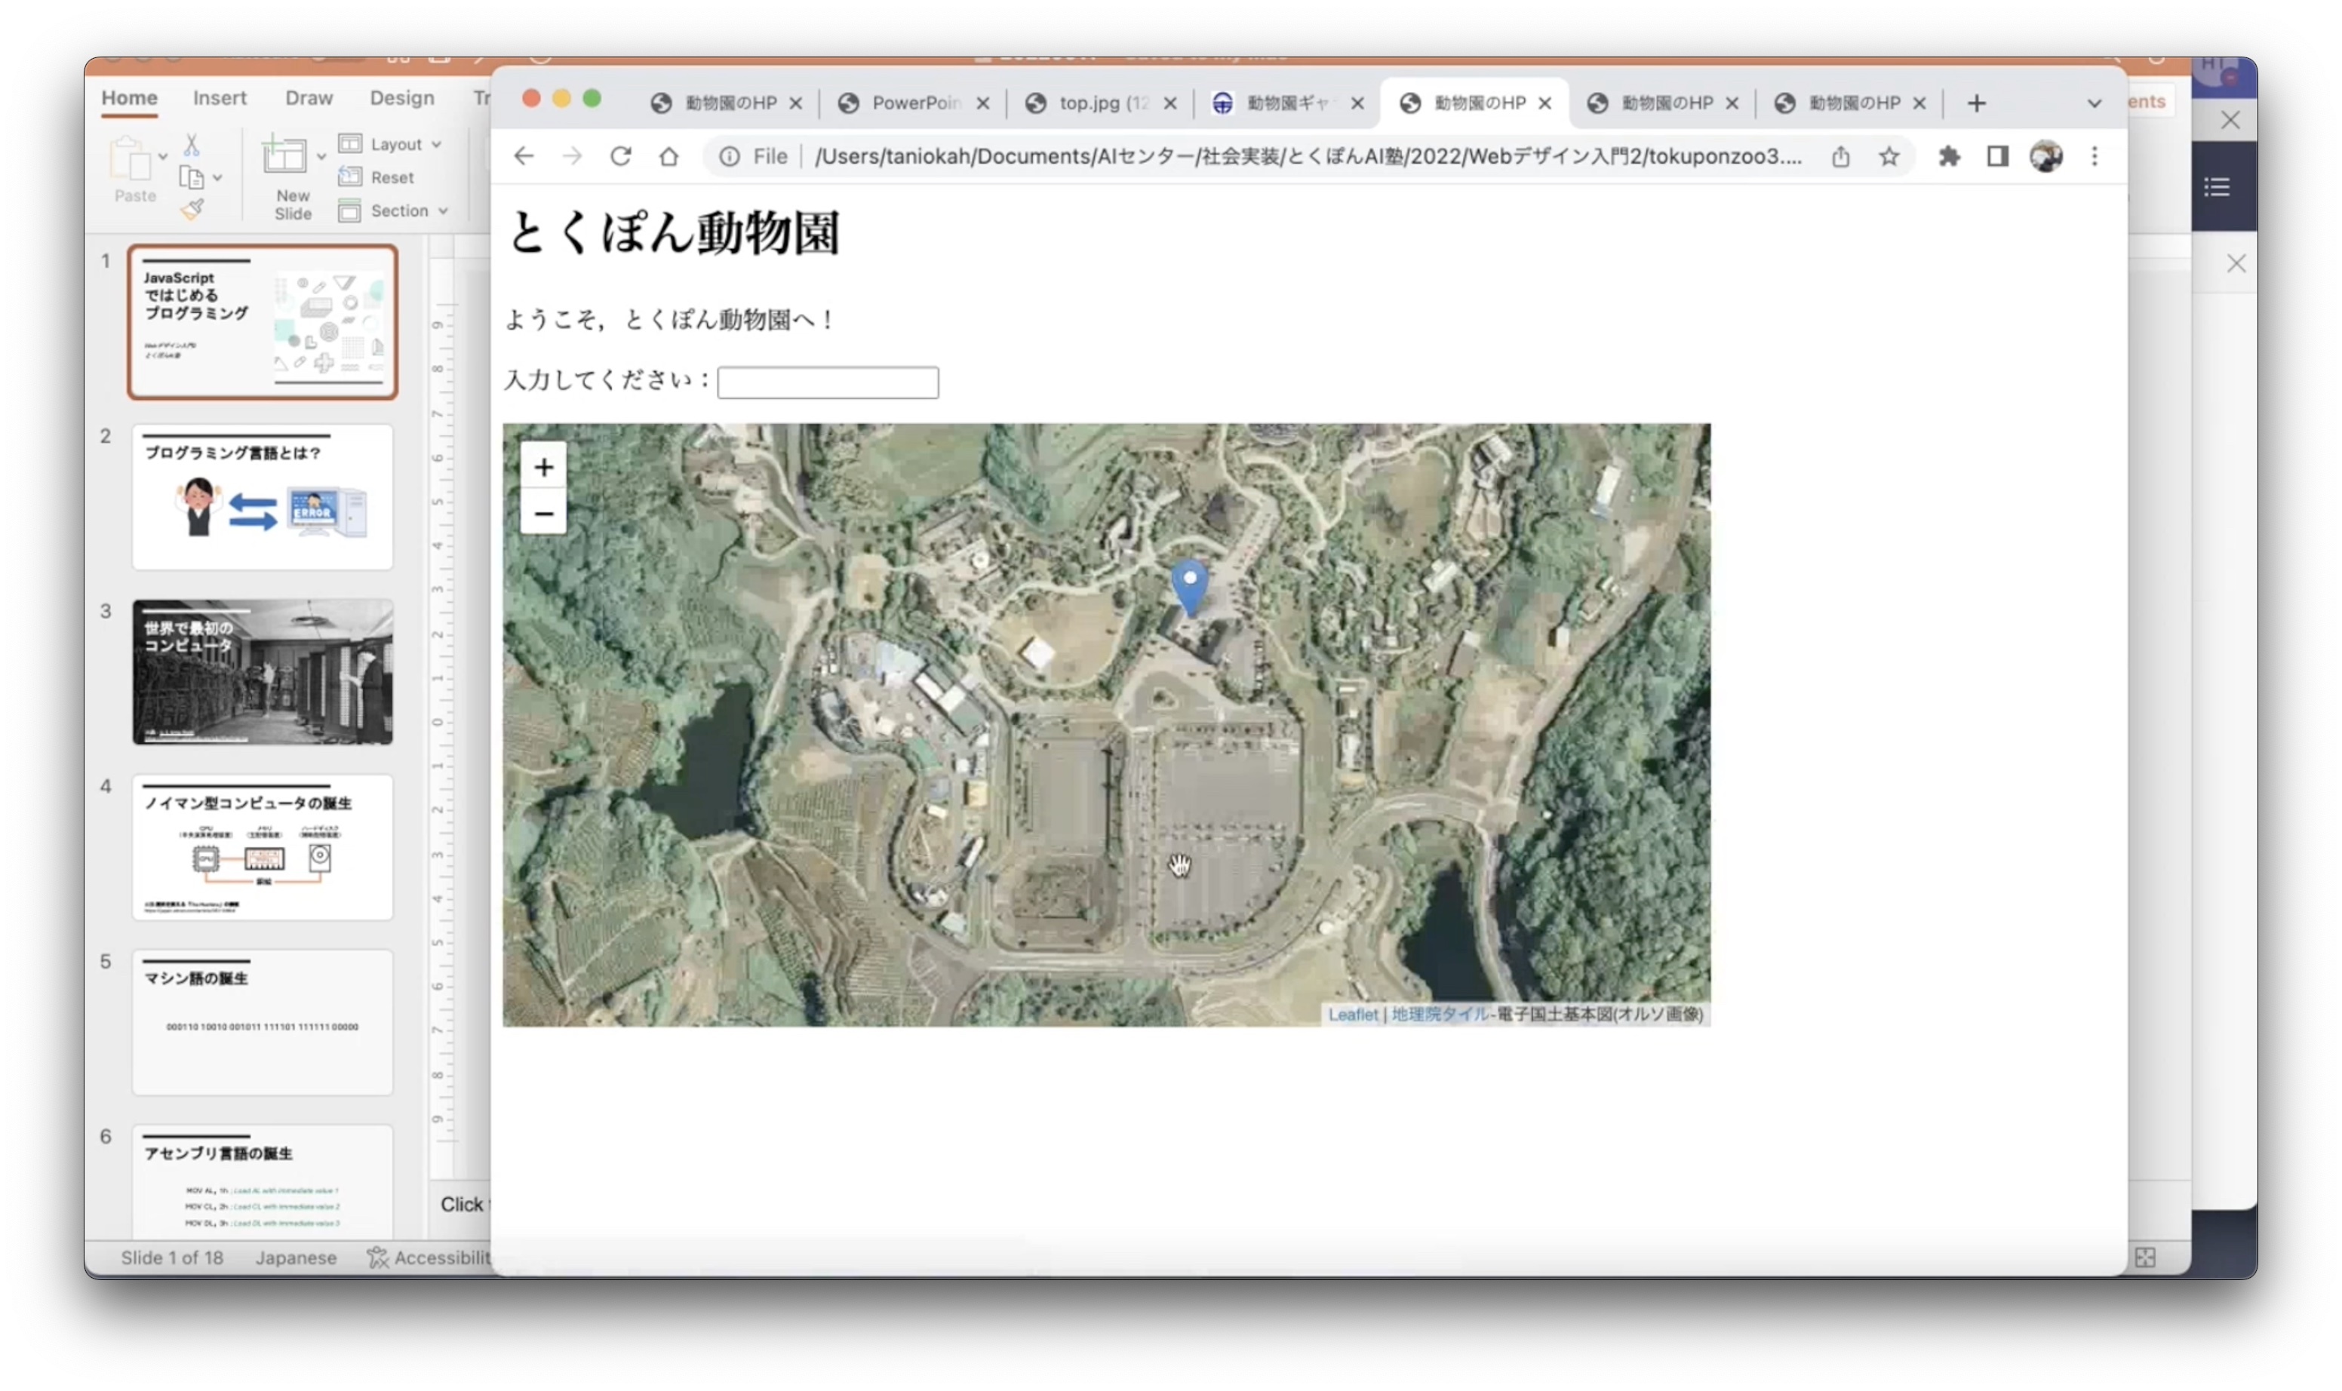Click the browser Forward arrow
2342x1391 pixels.
(572, 155)
